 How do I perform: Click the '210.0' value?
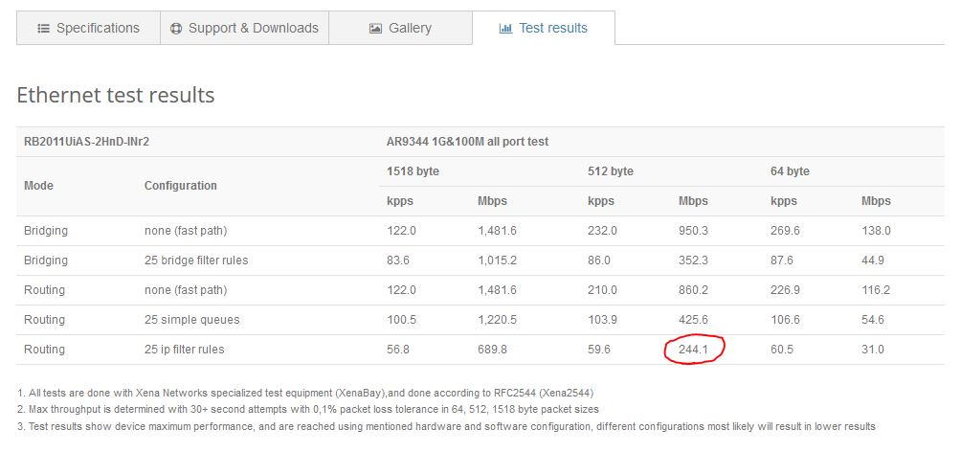pyautogui.click(x=602, y=290)
